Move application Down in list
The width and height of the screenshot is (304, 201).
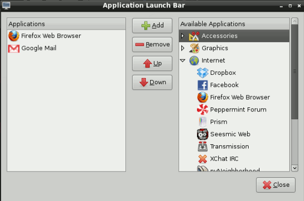152,82
